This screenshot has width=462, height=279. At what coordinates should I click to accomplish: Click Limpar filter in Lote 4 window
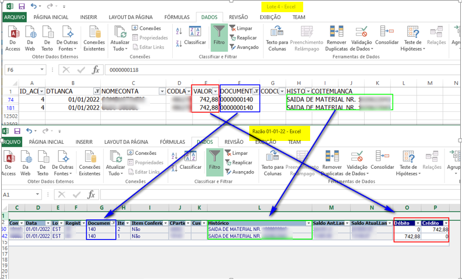(241, 28)
